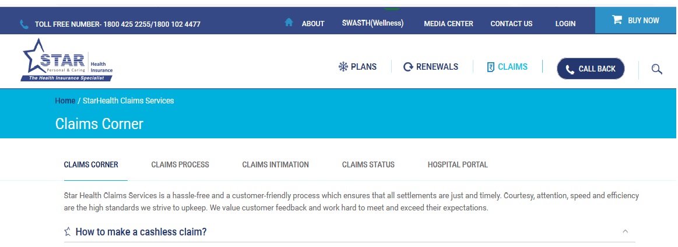This screenshot has width=678, height=247.
Task: Click the Renewals refresh icon
Action: coord(408,67)
